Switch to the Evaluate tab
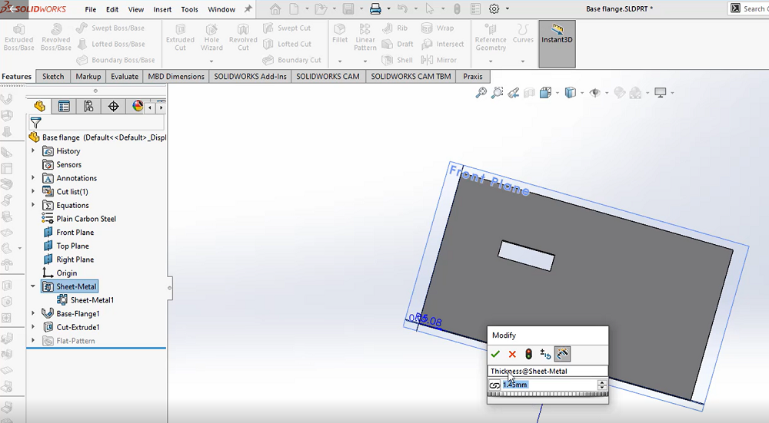This screenshot has height=423, width=769. [x=125, y=76]
